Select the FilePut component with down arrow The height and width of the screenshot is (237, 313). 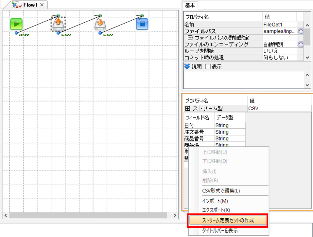100,24
